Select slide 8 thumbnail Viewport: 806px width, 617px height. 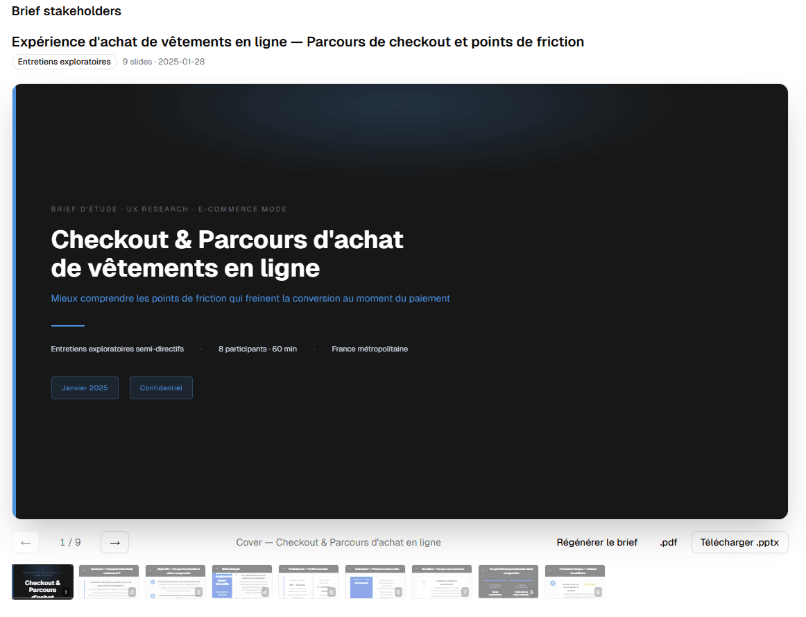[x=508, y=582]
